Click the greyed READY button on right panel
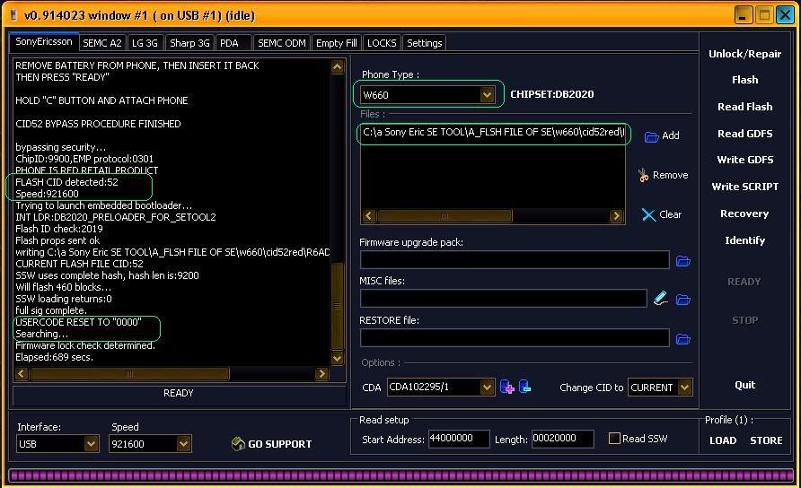This screenshot has width=801, height=488. tap(744, 282)
